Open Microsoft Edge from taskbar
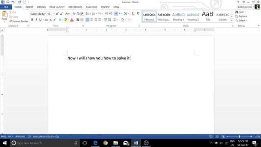This screenshot has height=147, width=261. [95, 143]
